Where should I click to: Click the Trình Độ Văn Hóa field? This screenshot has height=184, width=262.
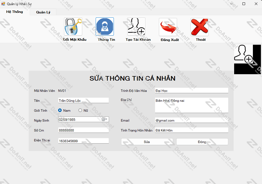[x=192, y=91]
